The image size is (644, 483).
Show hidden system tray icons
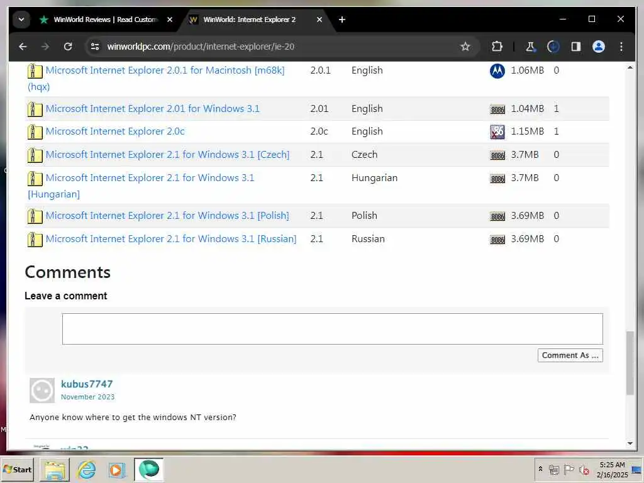(x=540, y=469)
